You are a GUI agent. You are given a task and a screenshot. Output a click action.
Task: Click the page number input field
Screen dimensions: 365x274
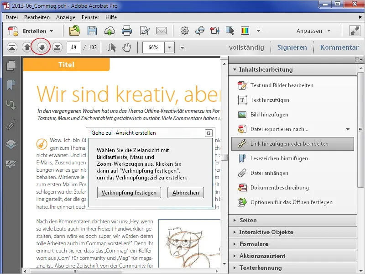pos(73,47)
